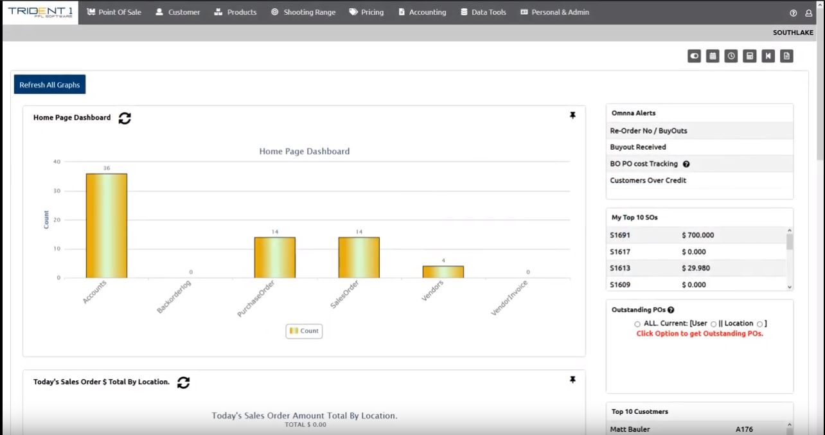
Task: Refresh Today's Sales Order graph
Action: pos(184,382)
